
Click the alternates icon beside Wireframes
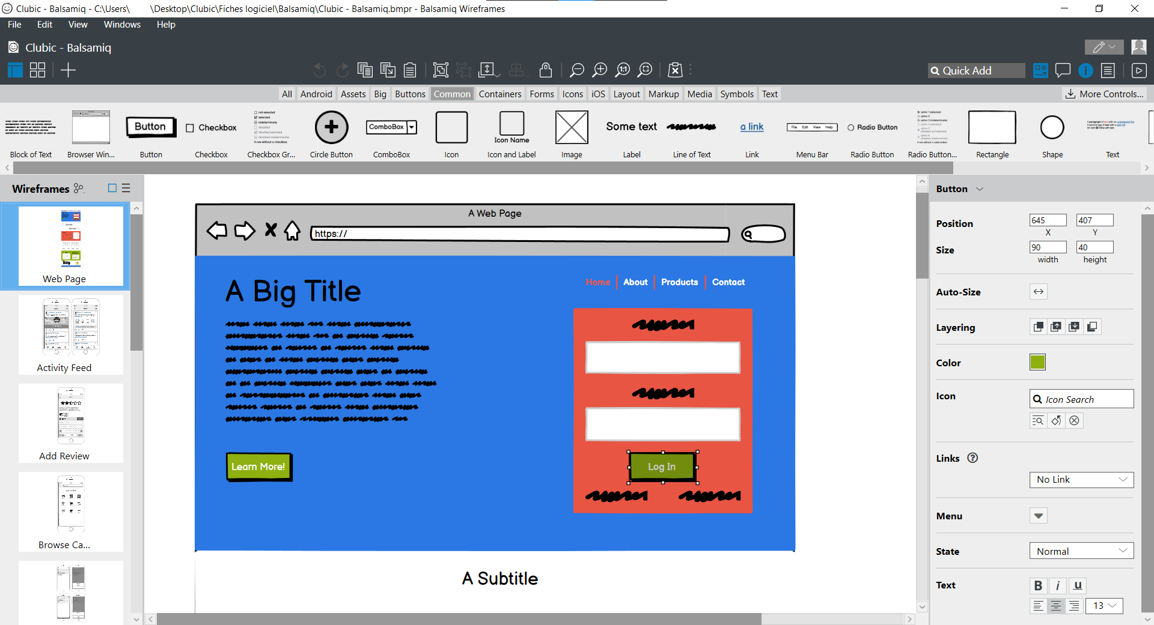tap(79, 188)
